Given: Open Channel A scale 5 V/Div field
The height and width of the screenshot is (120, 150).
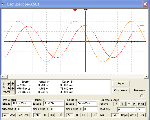Looking at the screenshot, I should [x=53, y=103].
